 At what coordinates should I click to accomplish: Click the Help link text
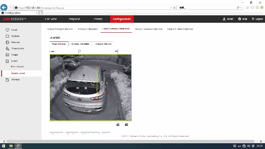pyautogui.click(x=245, y=19)
